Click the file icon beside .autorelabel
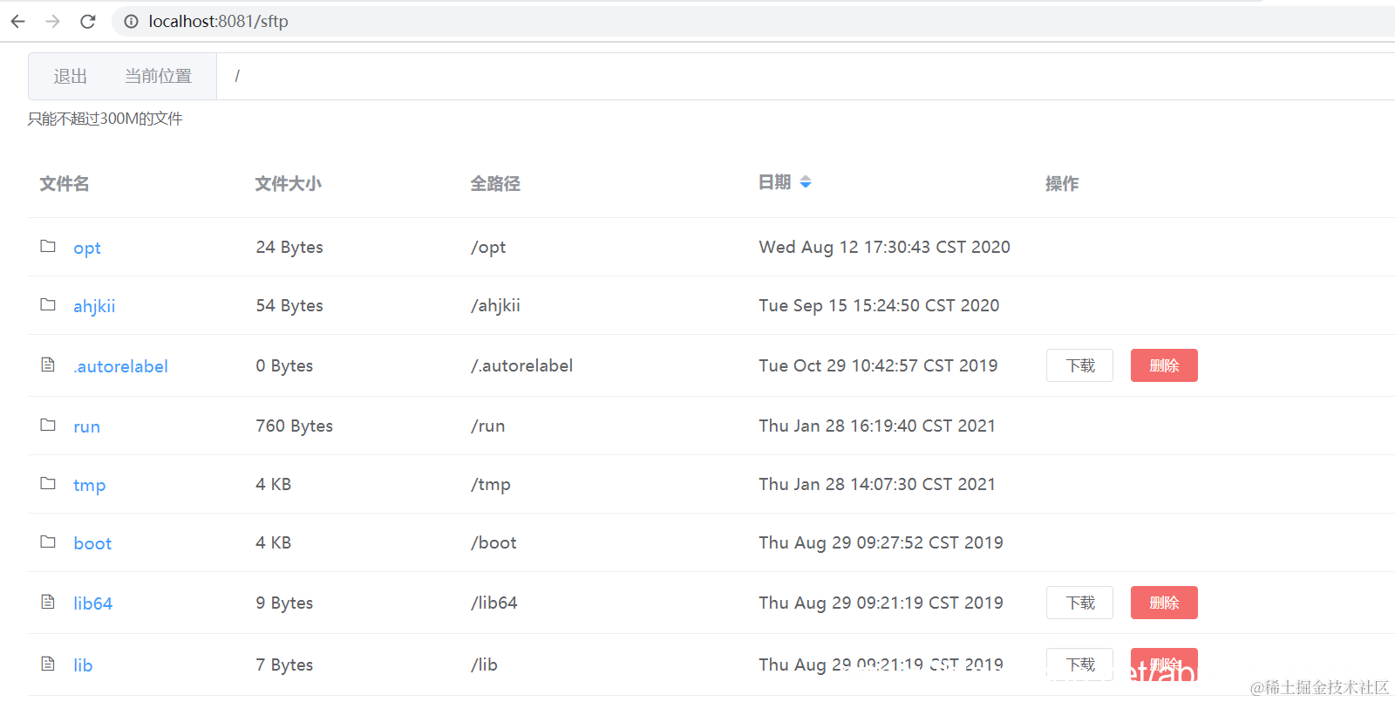 pyautogui.click(x=48, y=365)
